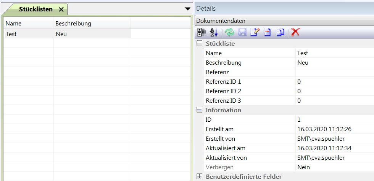Click the copy documents icon
This screenshot has width=374, height=181.
click(x=280, y=32)
